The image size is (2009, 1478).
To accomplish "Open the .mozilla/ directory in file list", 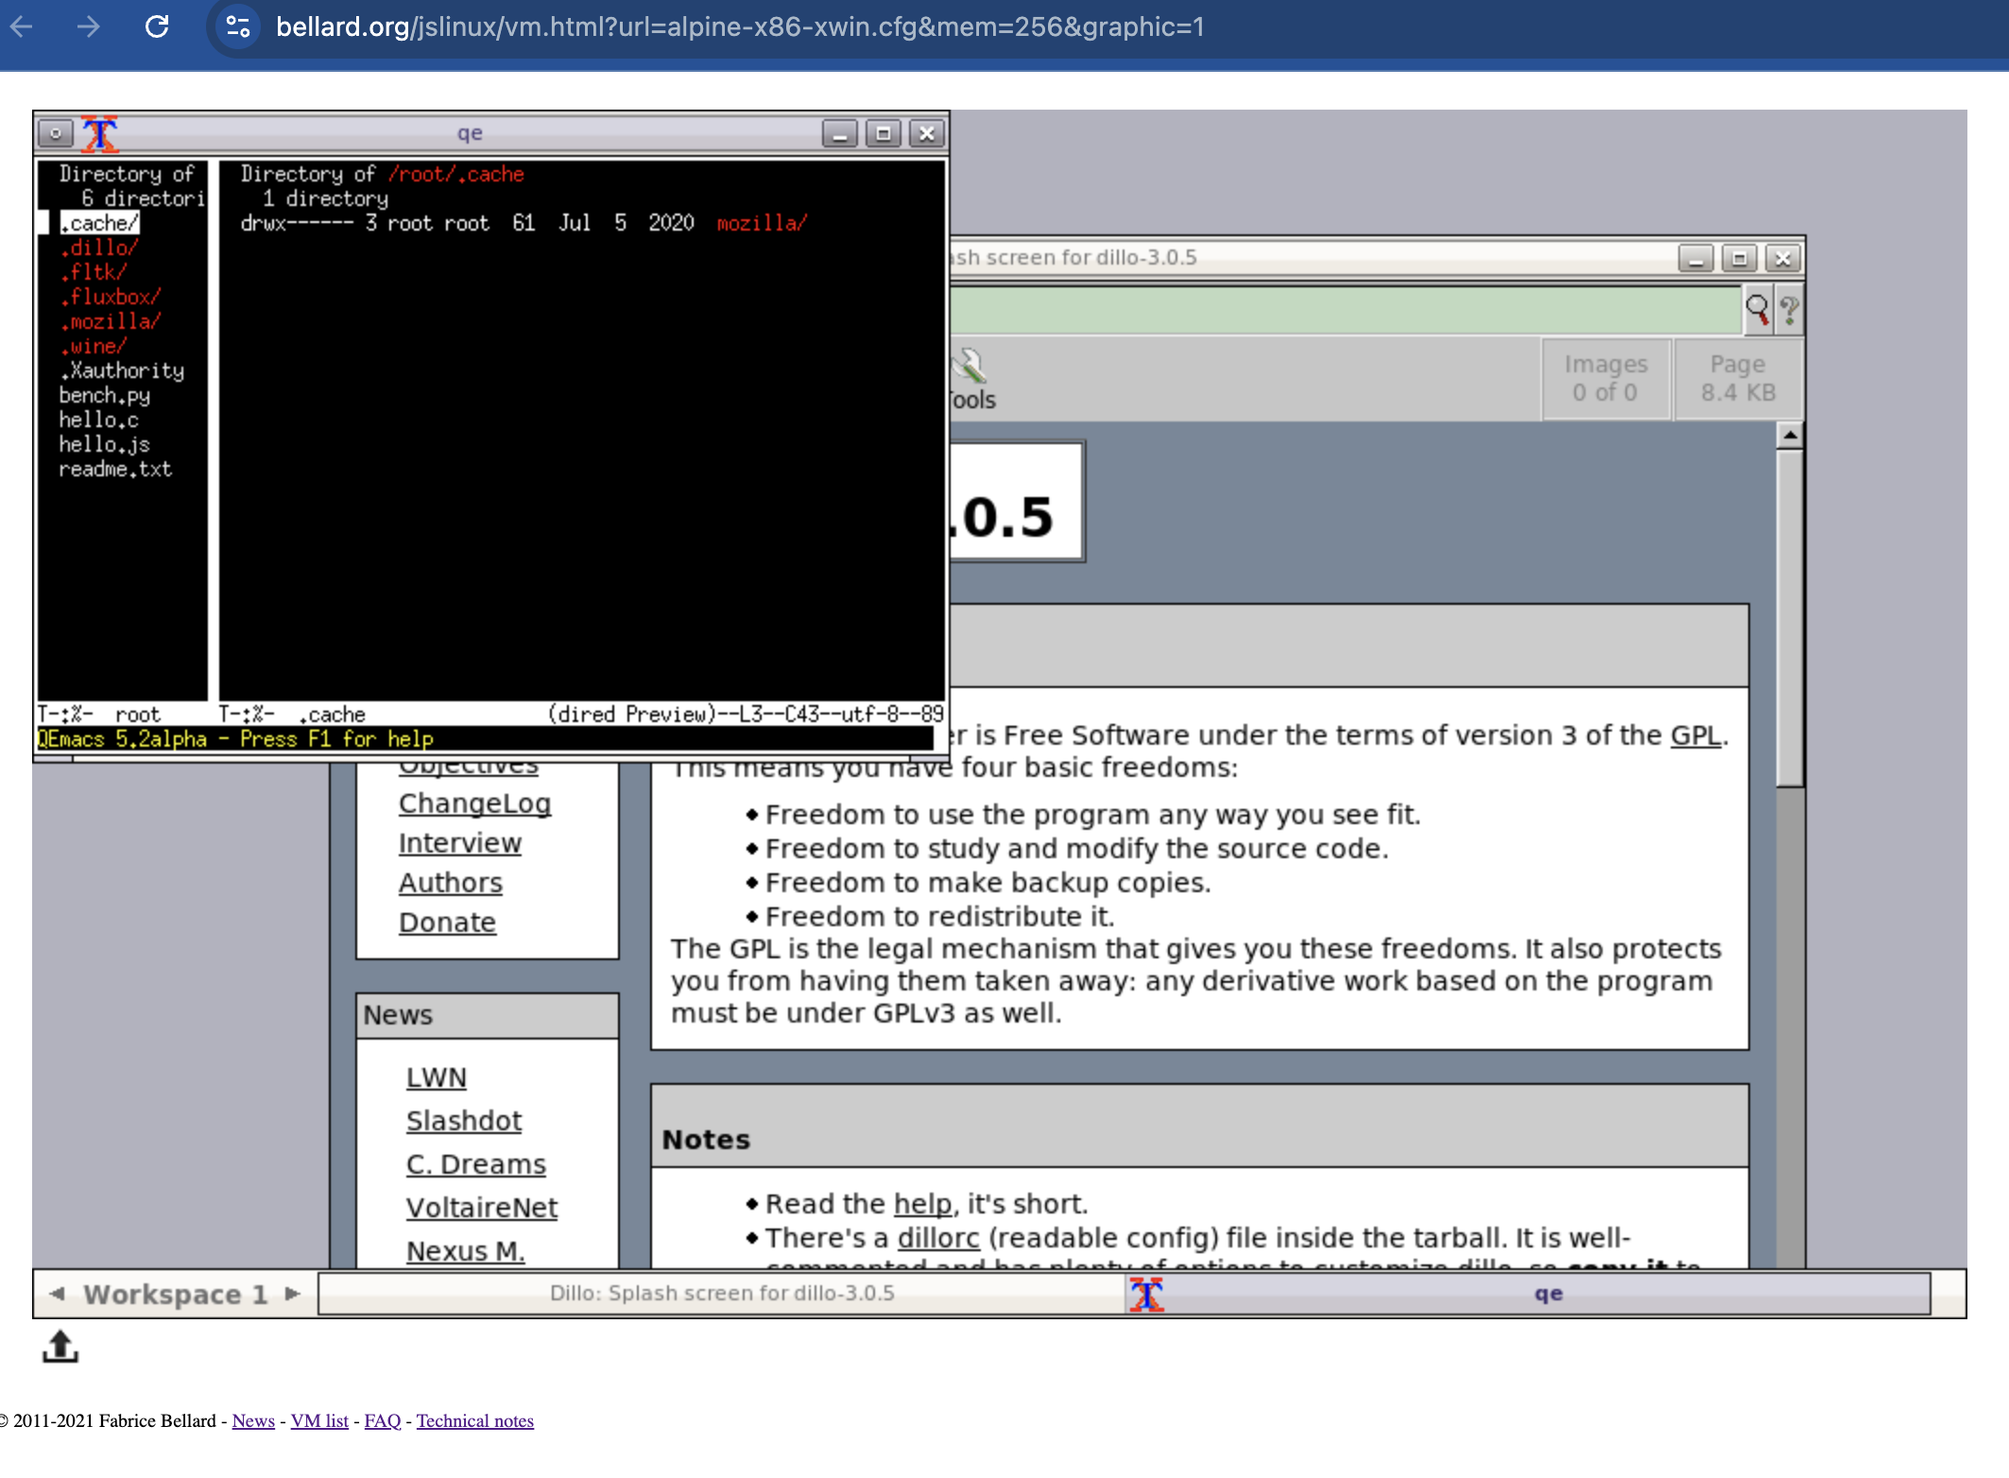I will tap(111, 321).
